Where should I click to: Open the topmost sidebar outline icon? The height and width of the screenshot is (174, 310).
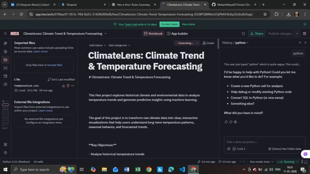[x=5, y=43]
